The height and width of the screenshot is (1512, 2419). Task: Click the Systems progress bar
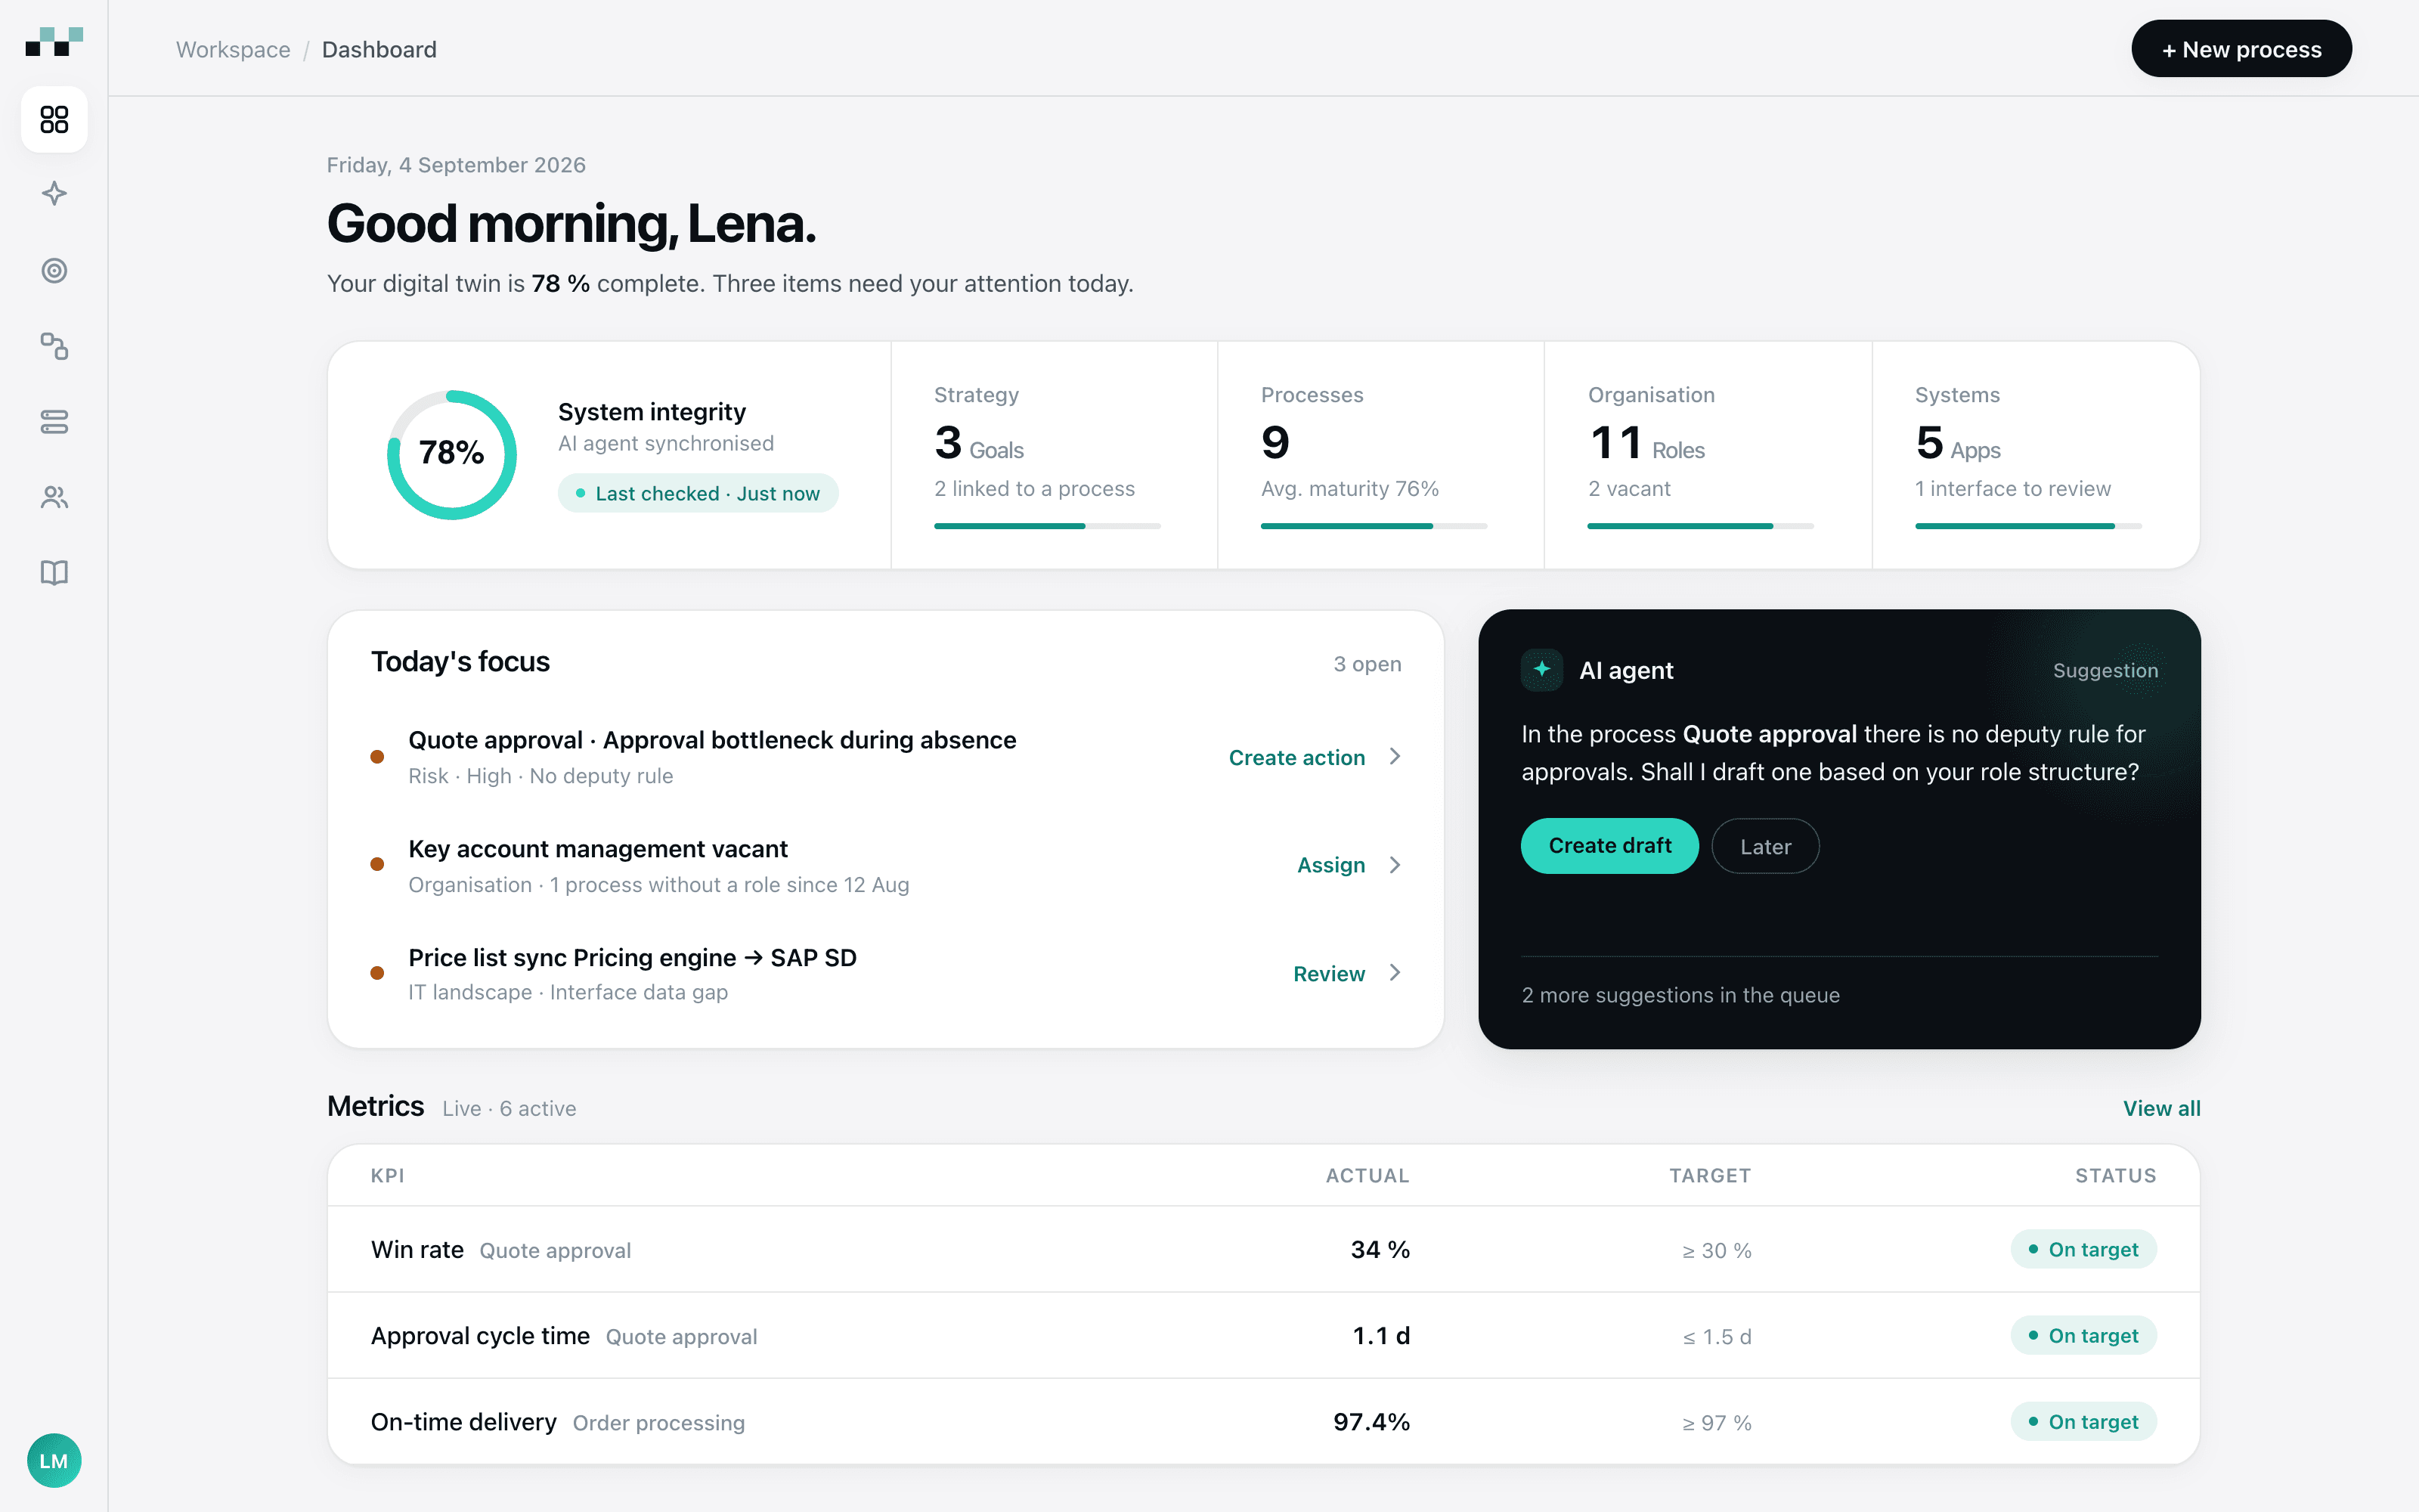tap(2027, 526)
